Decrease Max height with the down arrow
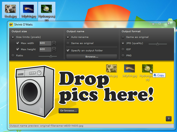 point(54,51)
